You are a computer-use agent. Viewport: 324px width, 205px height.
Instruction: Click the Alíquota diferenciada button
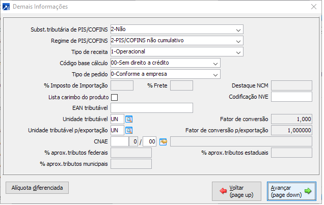pos(37,187)
